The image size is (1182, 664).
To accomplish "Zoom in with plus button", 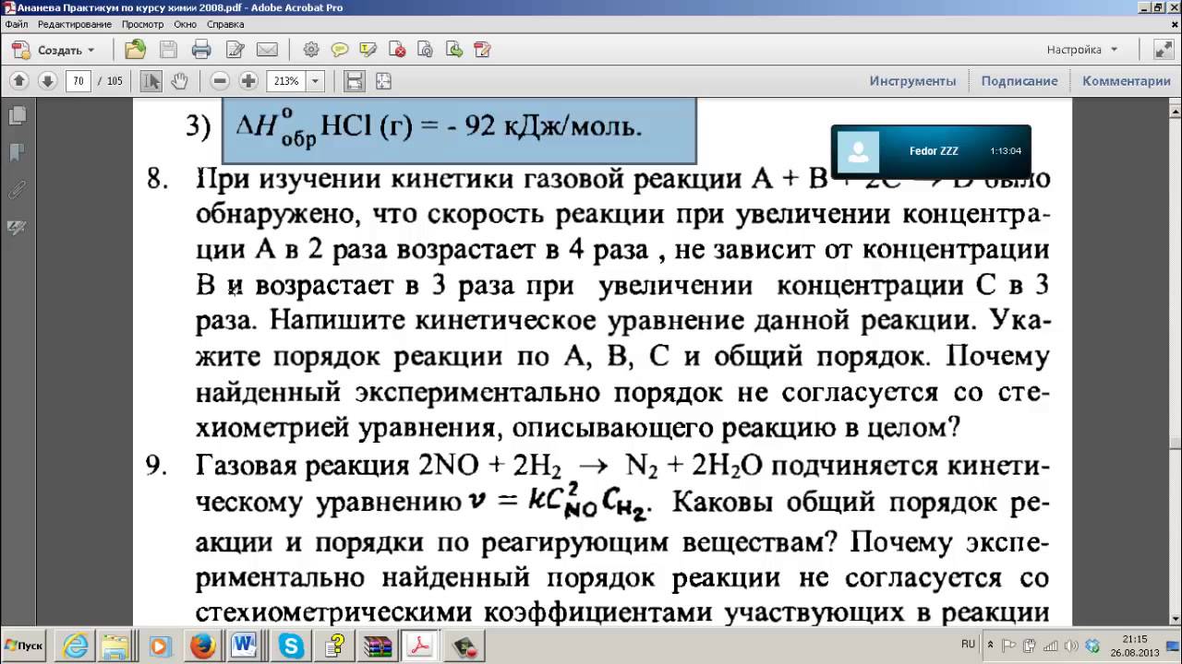I will pos(247,81).
